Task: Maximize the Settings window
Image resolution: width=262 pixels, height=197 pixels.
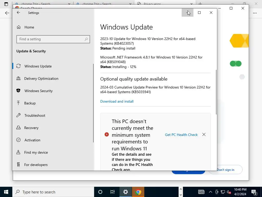Action: (199, 13)
